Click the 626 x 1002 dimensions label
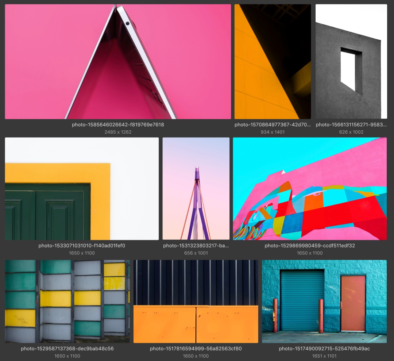This screenshot has height=361, width=394. 351,132
